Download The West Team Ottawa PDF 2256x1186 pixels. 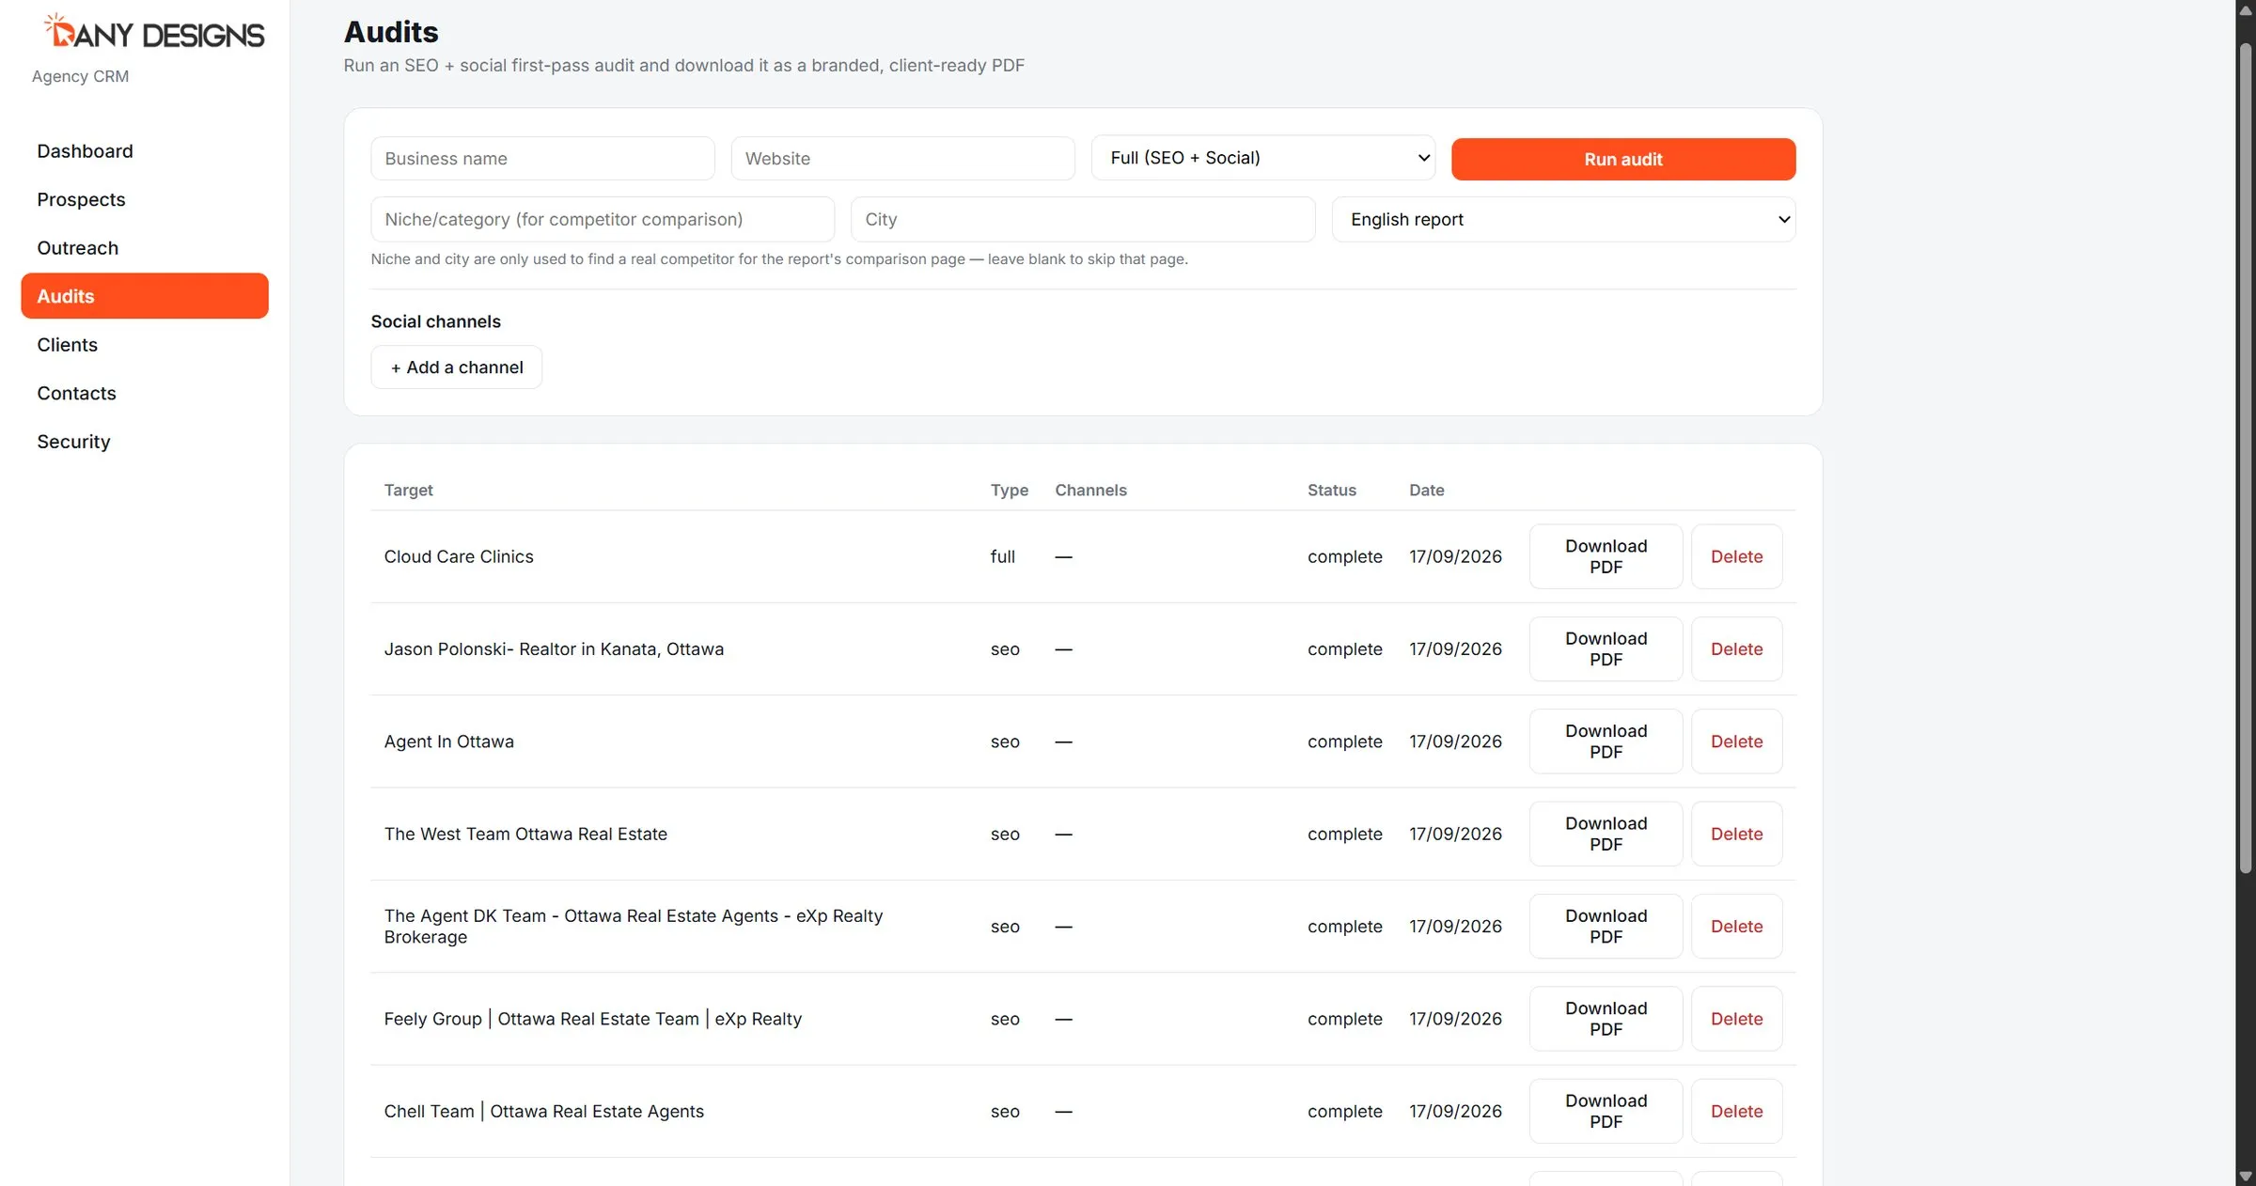point(1606,834)
